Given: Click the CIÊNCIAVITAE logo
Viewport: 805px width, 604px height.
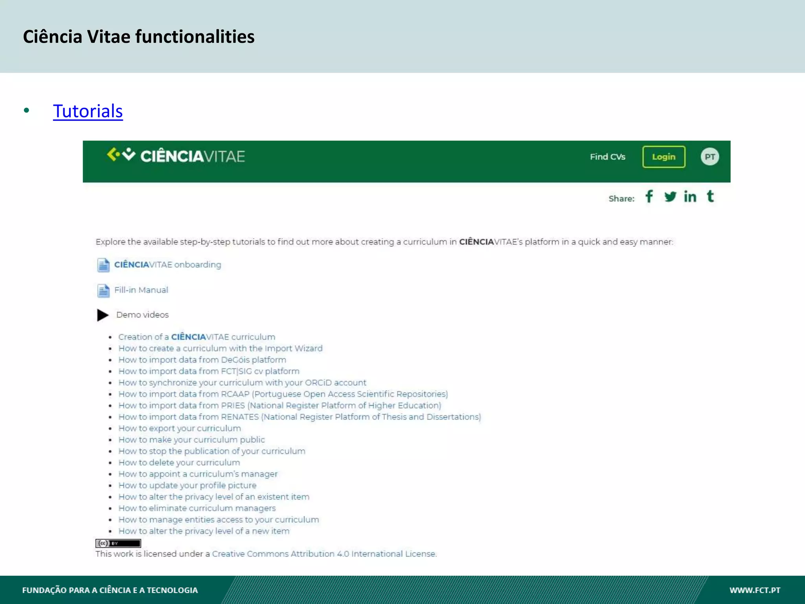Looking at the screenshot, I should pyautogui.click(x=176, y=156).
